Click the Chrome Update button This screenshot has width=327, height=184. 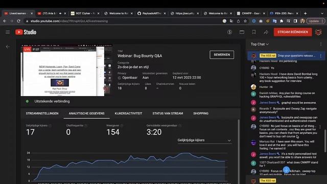[x=316, y=21]
